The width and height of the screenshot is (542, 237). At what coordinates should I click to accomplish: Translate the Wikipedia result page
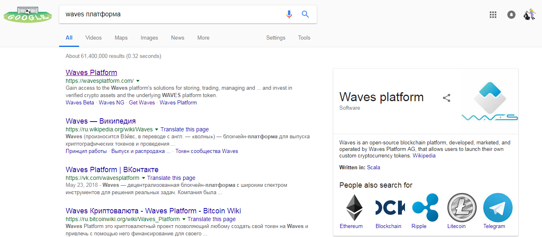tap(185, 129)
